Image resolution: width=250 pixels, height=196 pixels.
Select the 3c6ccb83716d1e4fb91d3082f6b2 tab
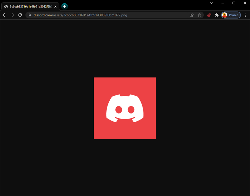(30, 7)
